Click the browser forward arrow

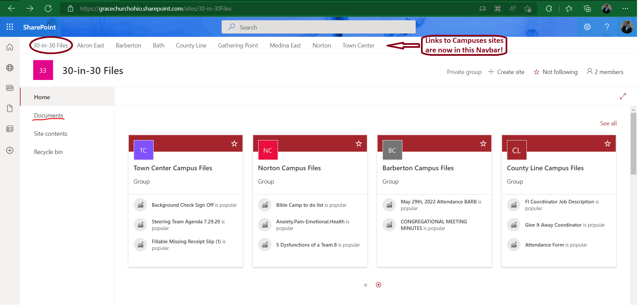(30, 8)
